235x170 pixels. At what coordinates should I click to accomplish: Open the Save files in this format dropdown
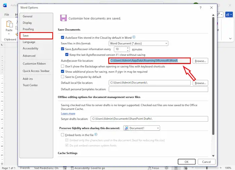(139, 43)
